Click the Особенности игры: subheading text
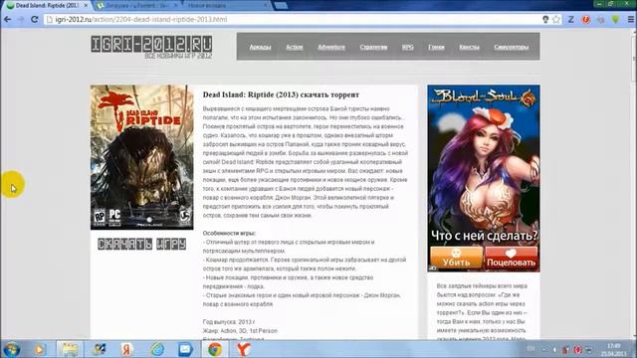This screenshot has width=637, height=358. [x=229, y=234]
